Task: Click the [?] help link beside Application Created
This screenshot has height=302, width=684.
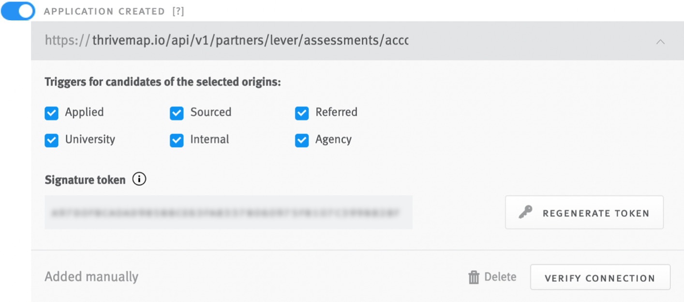Action: coord(179,11)
